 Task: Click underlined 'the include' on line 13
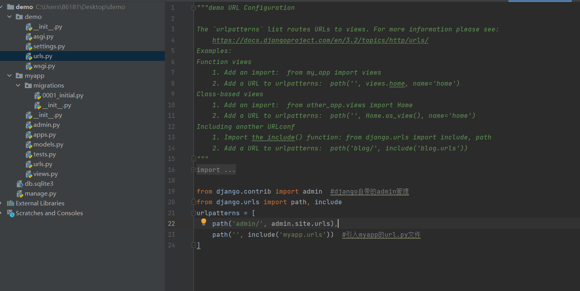pyautogui.click(x=273, y=137)
